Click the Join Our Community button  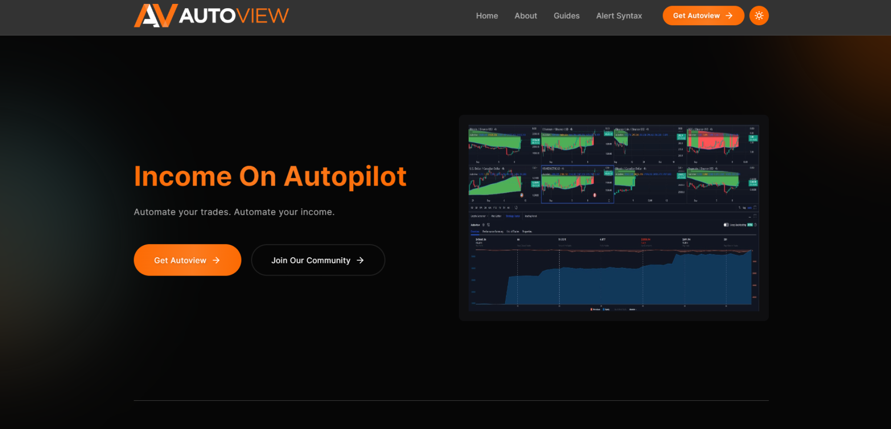[x=318, y=260]
